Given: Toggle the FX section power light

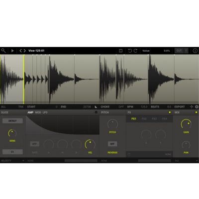Looking at the screenshot, I should [x=170, y=112].
